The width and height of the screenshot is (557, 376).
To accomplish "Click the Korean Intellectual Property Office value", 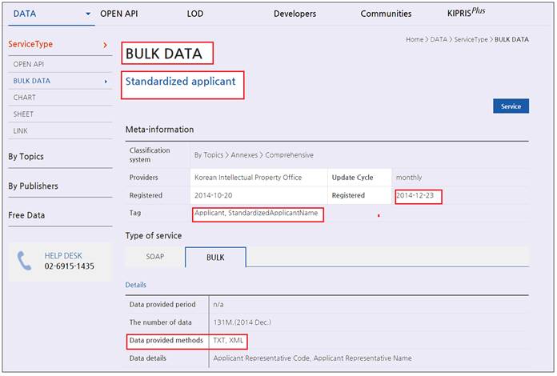I will pos(248,178).
